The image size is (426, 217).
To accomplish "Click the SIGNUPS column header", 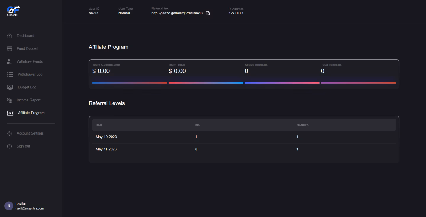I will pos(302,125).
